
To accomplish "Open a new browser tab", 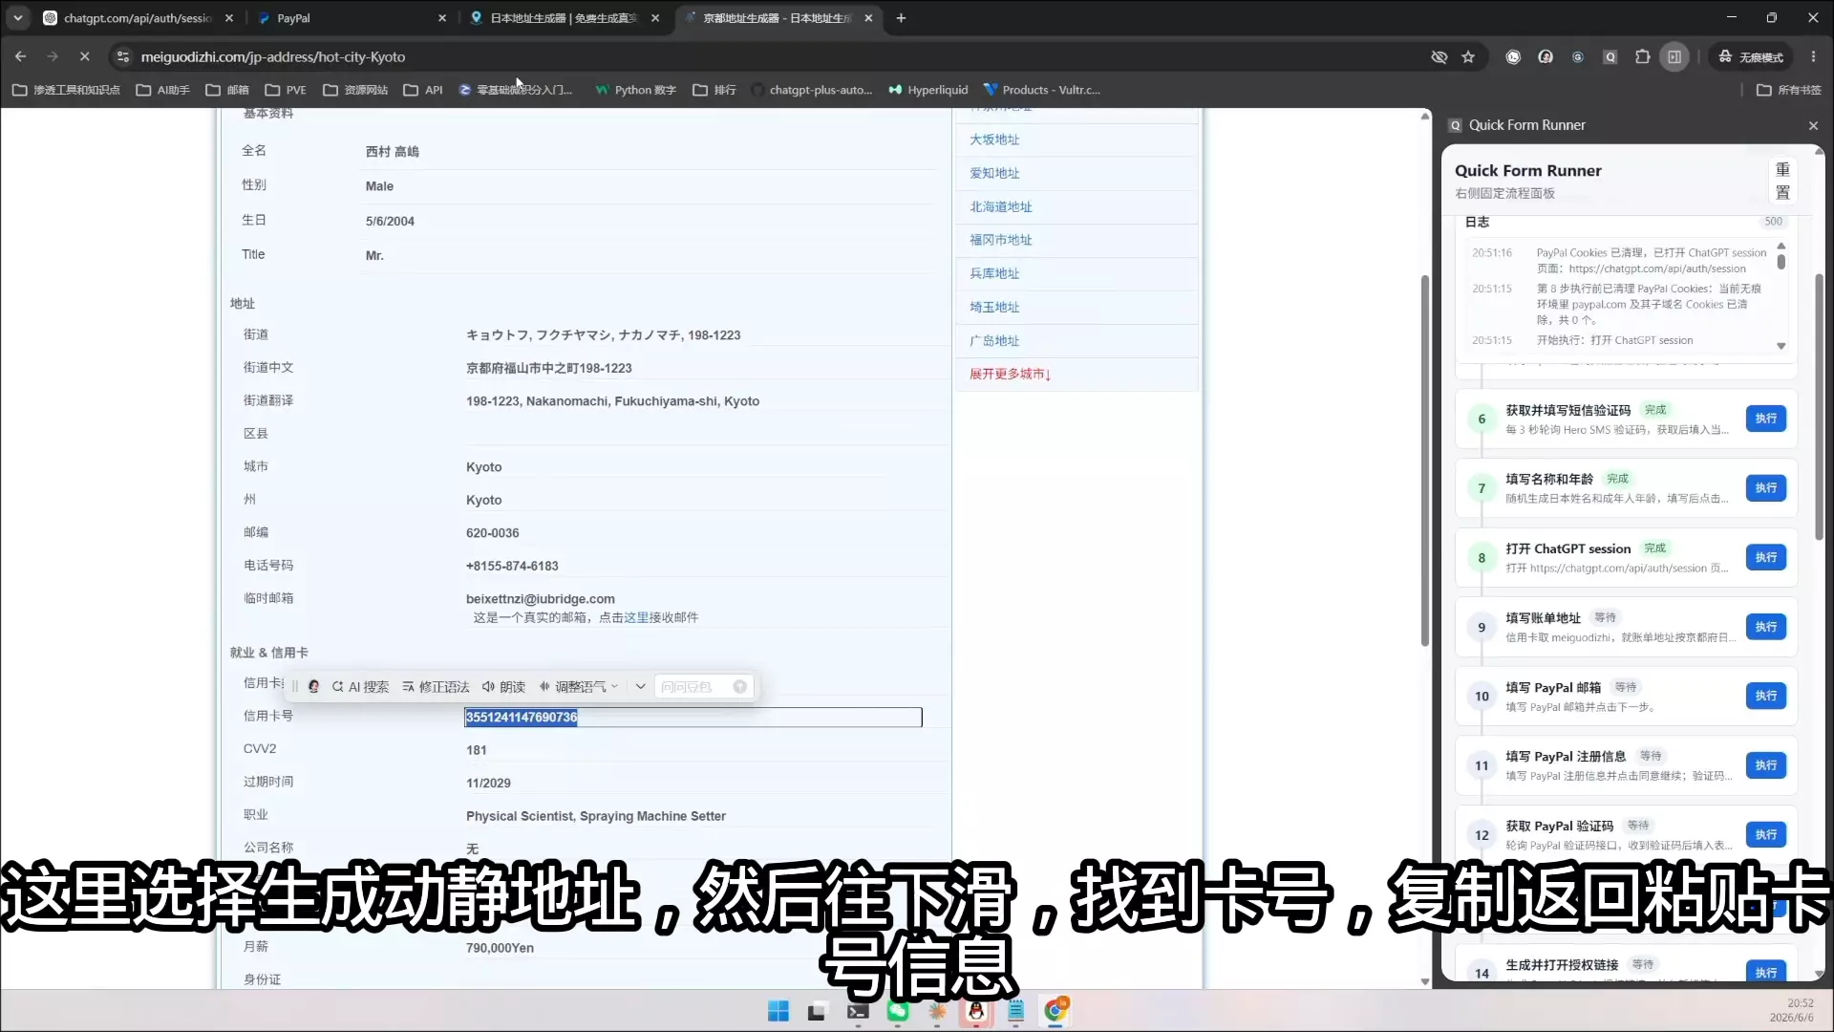I will coord(901,18).
